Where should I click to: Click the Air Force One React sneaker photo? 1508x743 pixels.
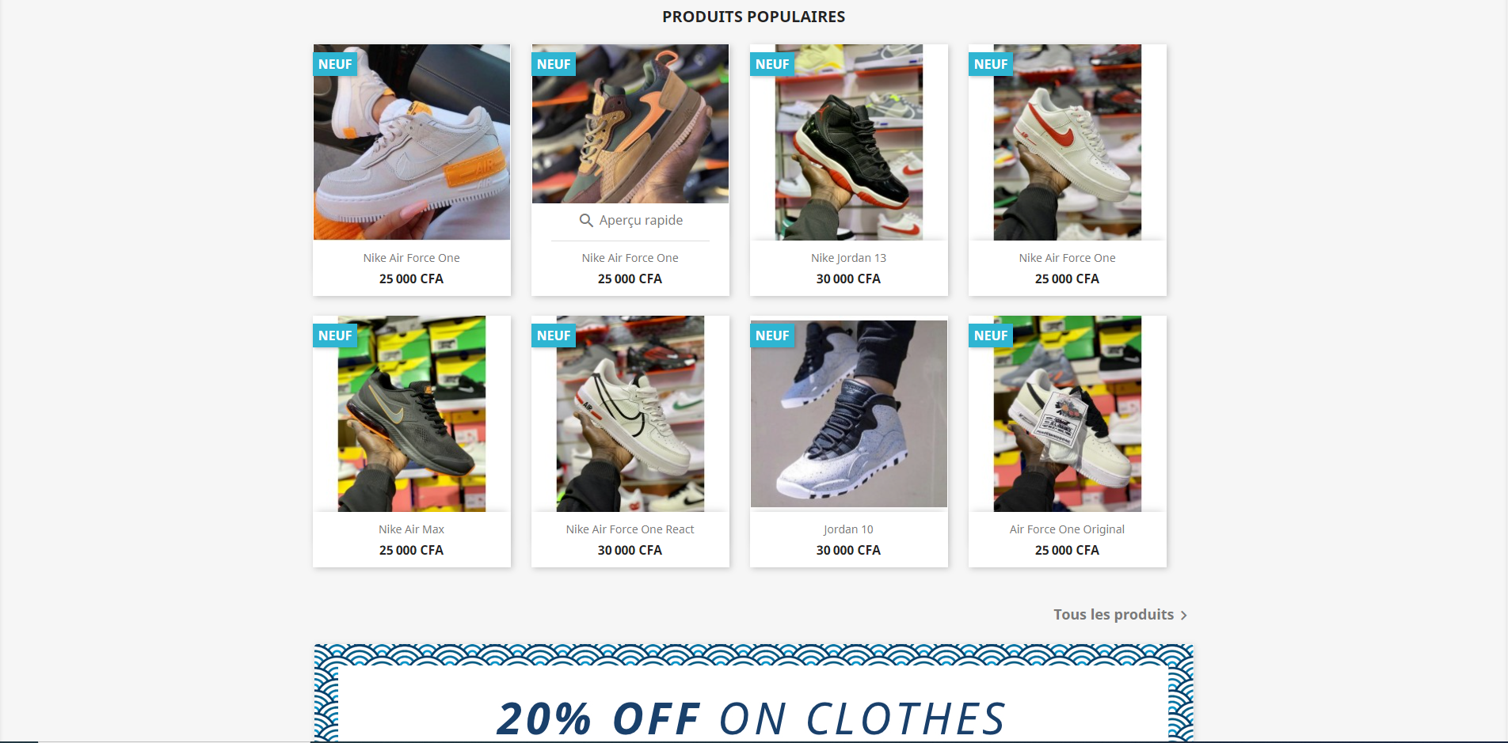point(630,414)
